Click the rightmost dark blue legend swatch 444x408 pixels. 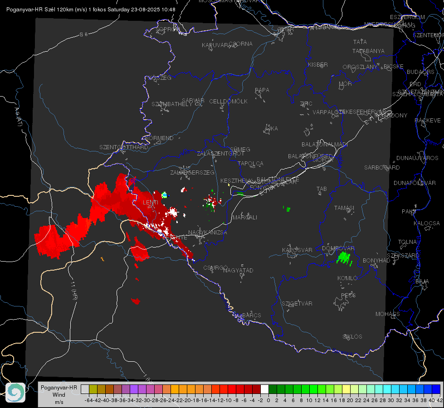tap(436, 389)
